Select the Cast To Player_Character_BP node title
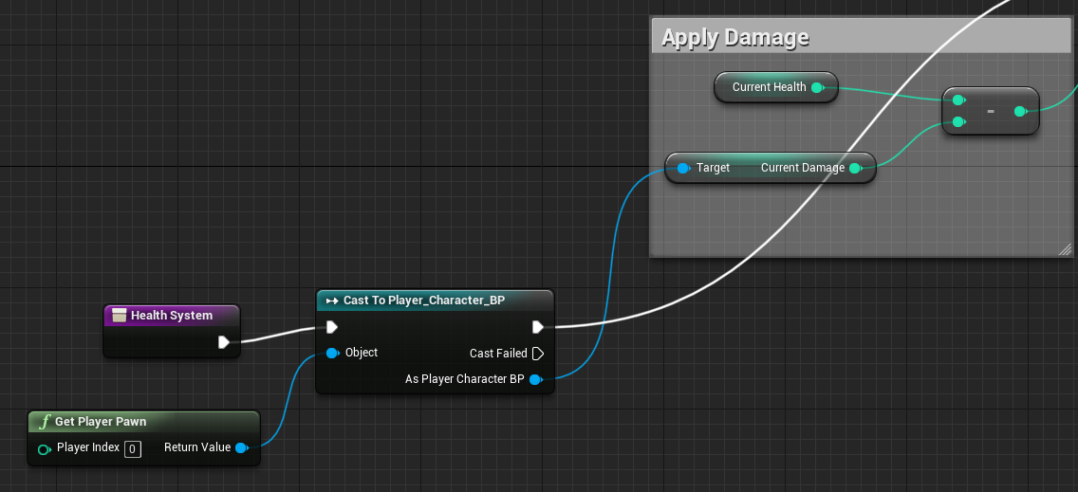 pyautogui.click(x=423, y=301)
